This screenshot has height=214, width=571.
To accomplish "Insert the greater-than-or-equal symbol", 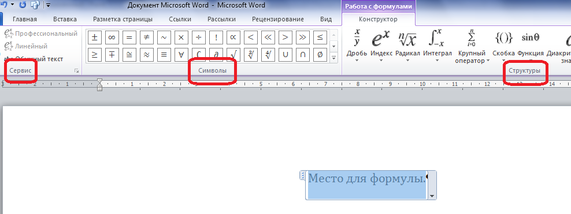I will [x=95, y=54].
